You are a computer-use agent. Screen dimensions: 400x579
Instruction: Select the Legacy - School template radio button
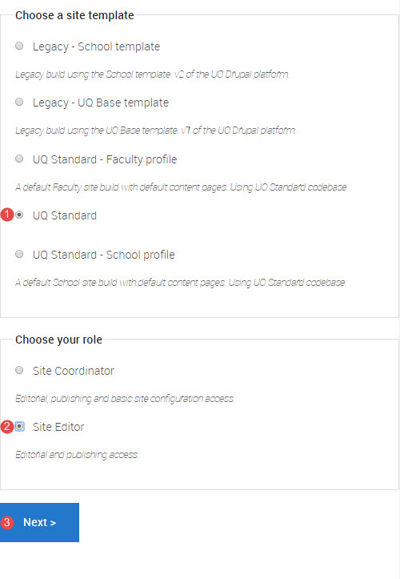(x=19, y=46)
